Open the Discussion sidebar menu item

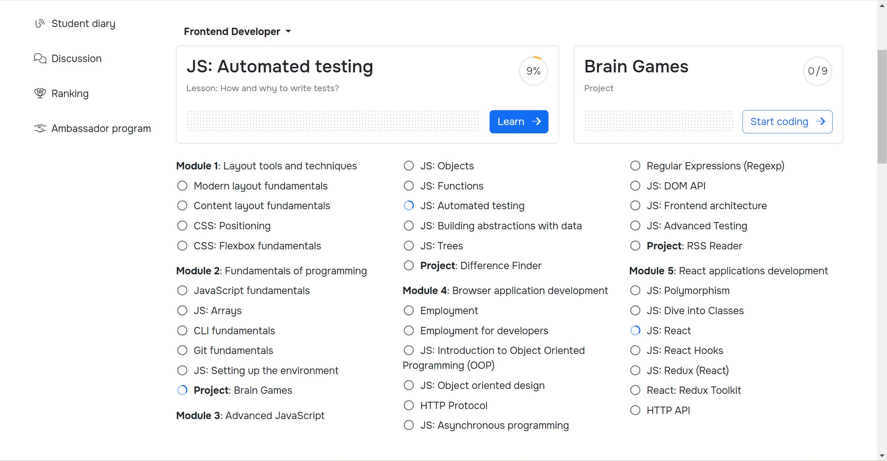(76, 58)
